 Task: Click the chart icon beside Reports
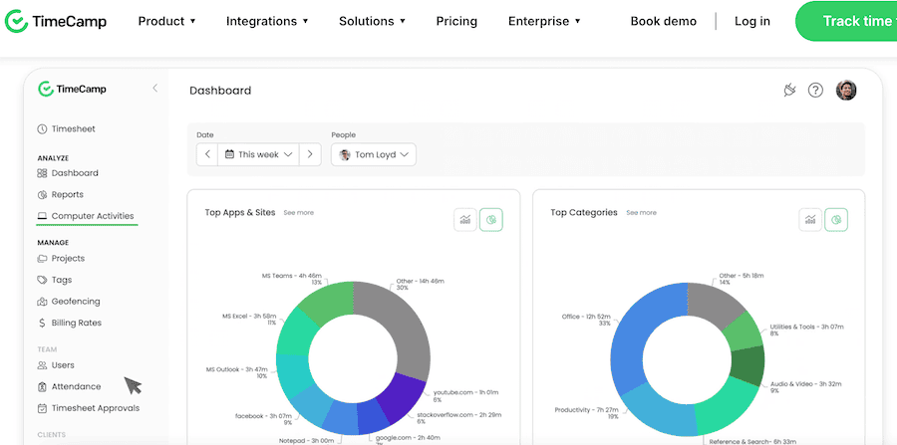[42, 195]
